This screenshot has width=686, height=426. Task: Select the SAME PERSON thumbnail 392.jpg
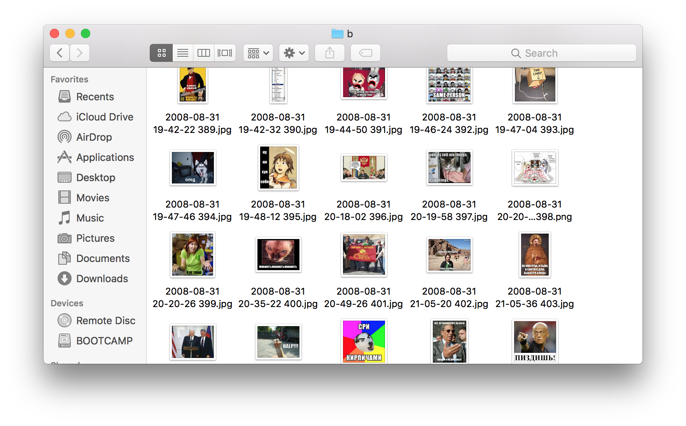point(450,85)
